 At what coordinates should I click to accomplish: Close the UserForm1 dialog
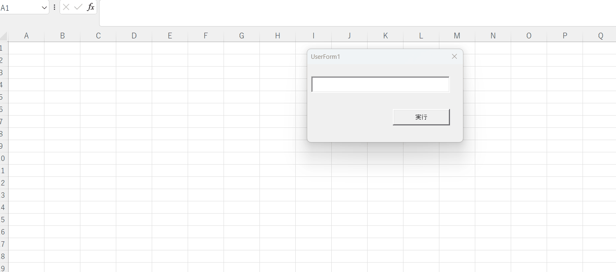(454, 56)
